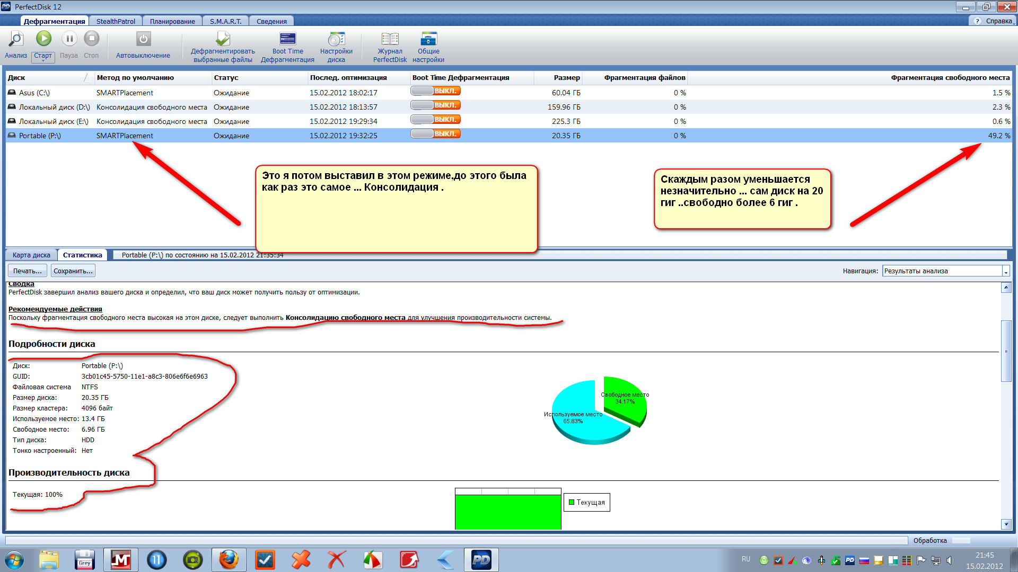This screenshot has width=1018, height=572.
Task: Open the Сведения tab
Action: (271, 21)
